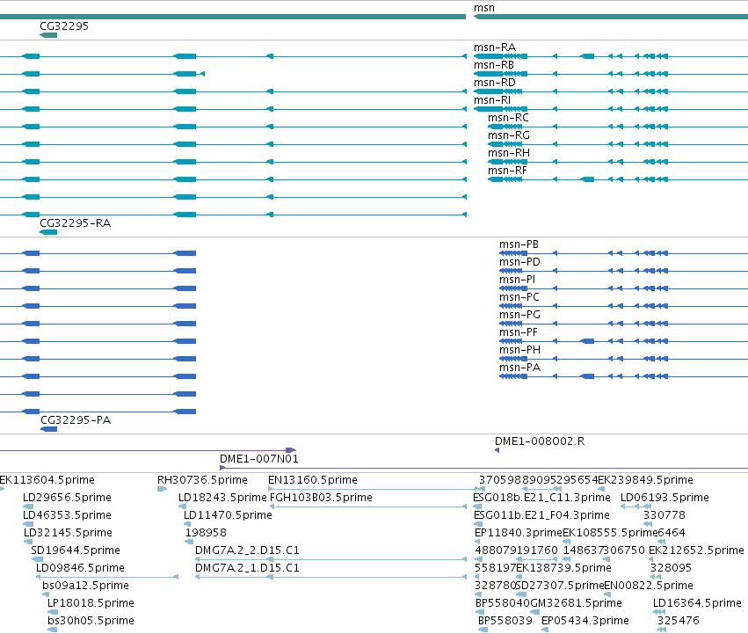Select the msn-PA protein label
Image resolution: width=748 pixels, height=634 pixels.
click(x=520, y=368)
